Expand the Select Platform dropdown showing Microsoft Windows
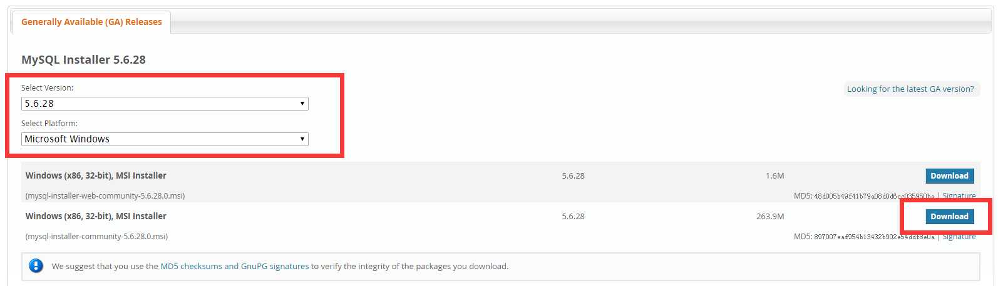 click(x=165, y=139)
